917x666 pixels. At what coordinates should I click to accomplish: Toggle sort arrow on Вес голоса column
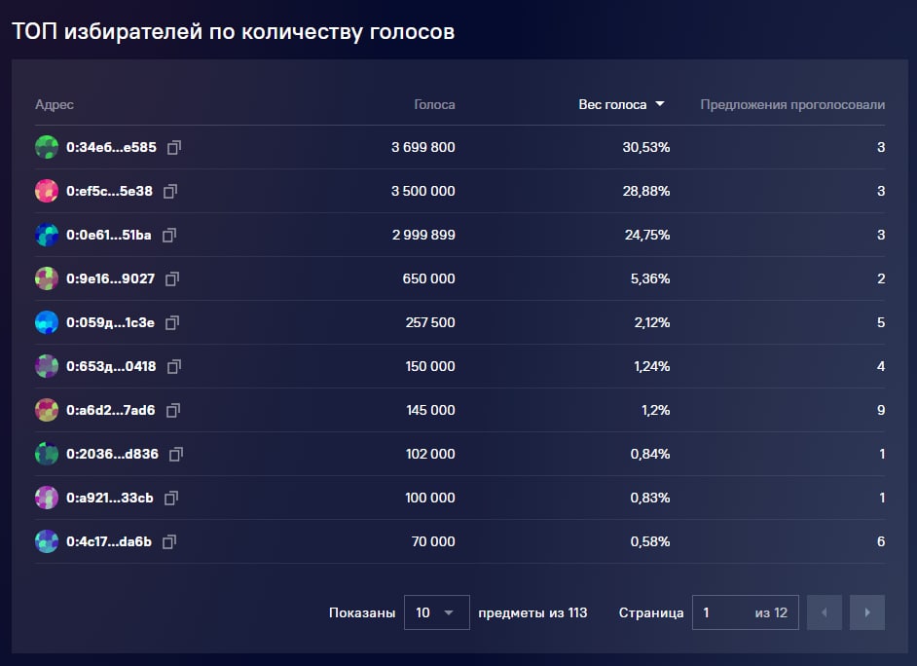[x=660, y=104]
